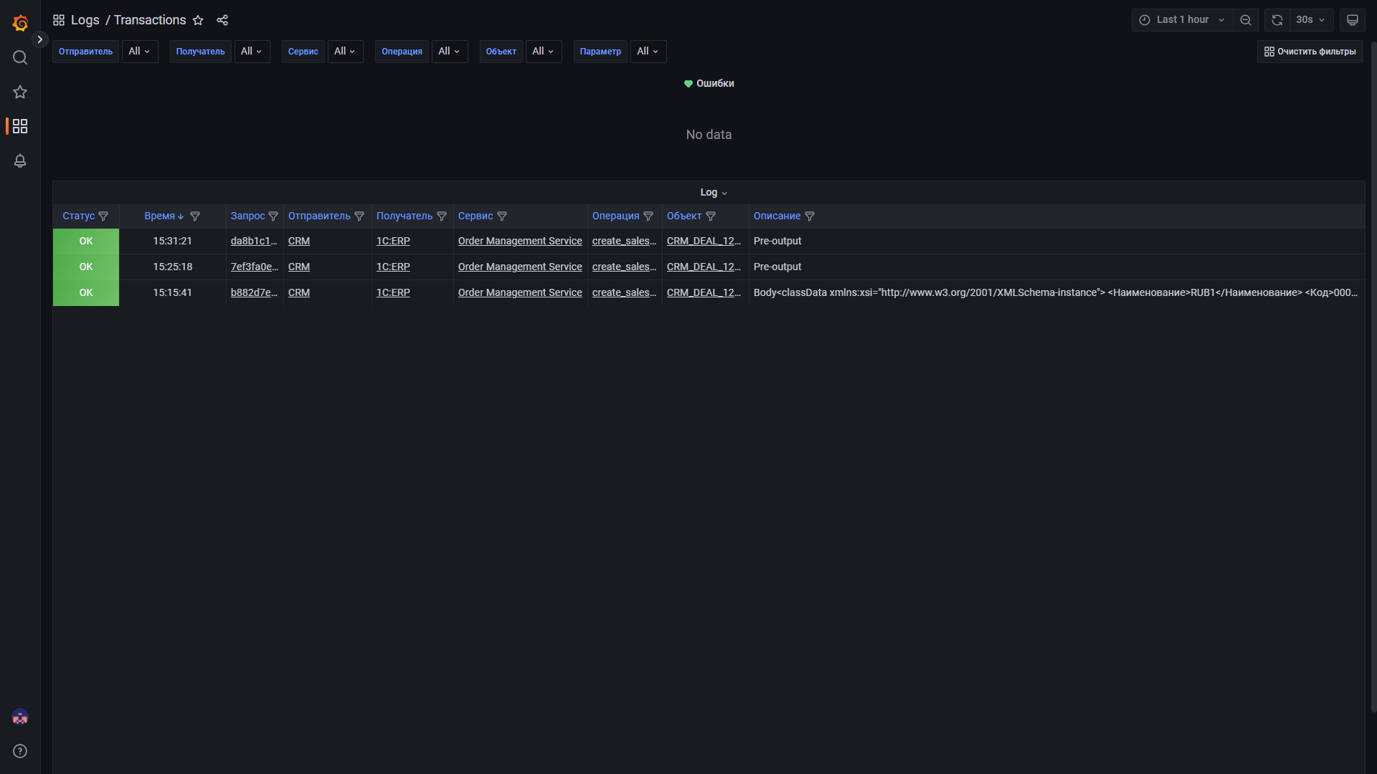Open the Объект All dropdown
Screen dimensions: 1377x774
(x=544, y=52)
